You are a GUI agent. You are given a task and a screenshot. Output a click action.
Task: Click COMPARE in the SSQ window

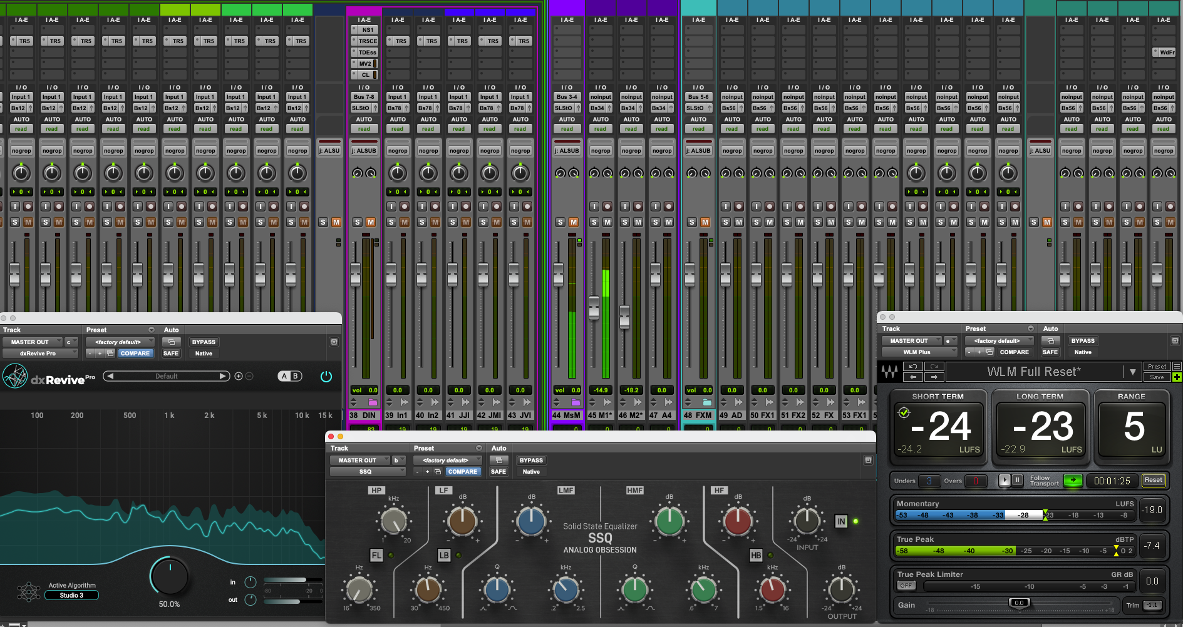click(x=463, y=471)
